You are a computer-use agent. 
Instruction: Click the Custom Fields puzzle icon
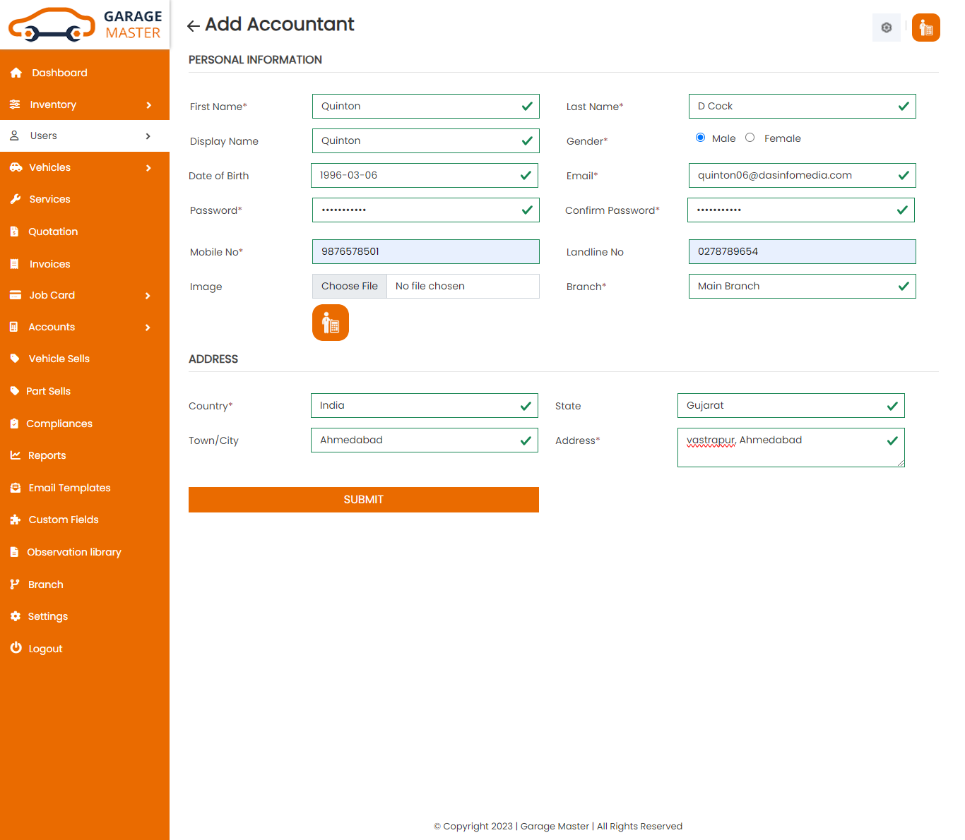[16, 520]
